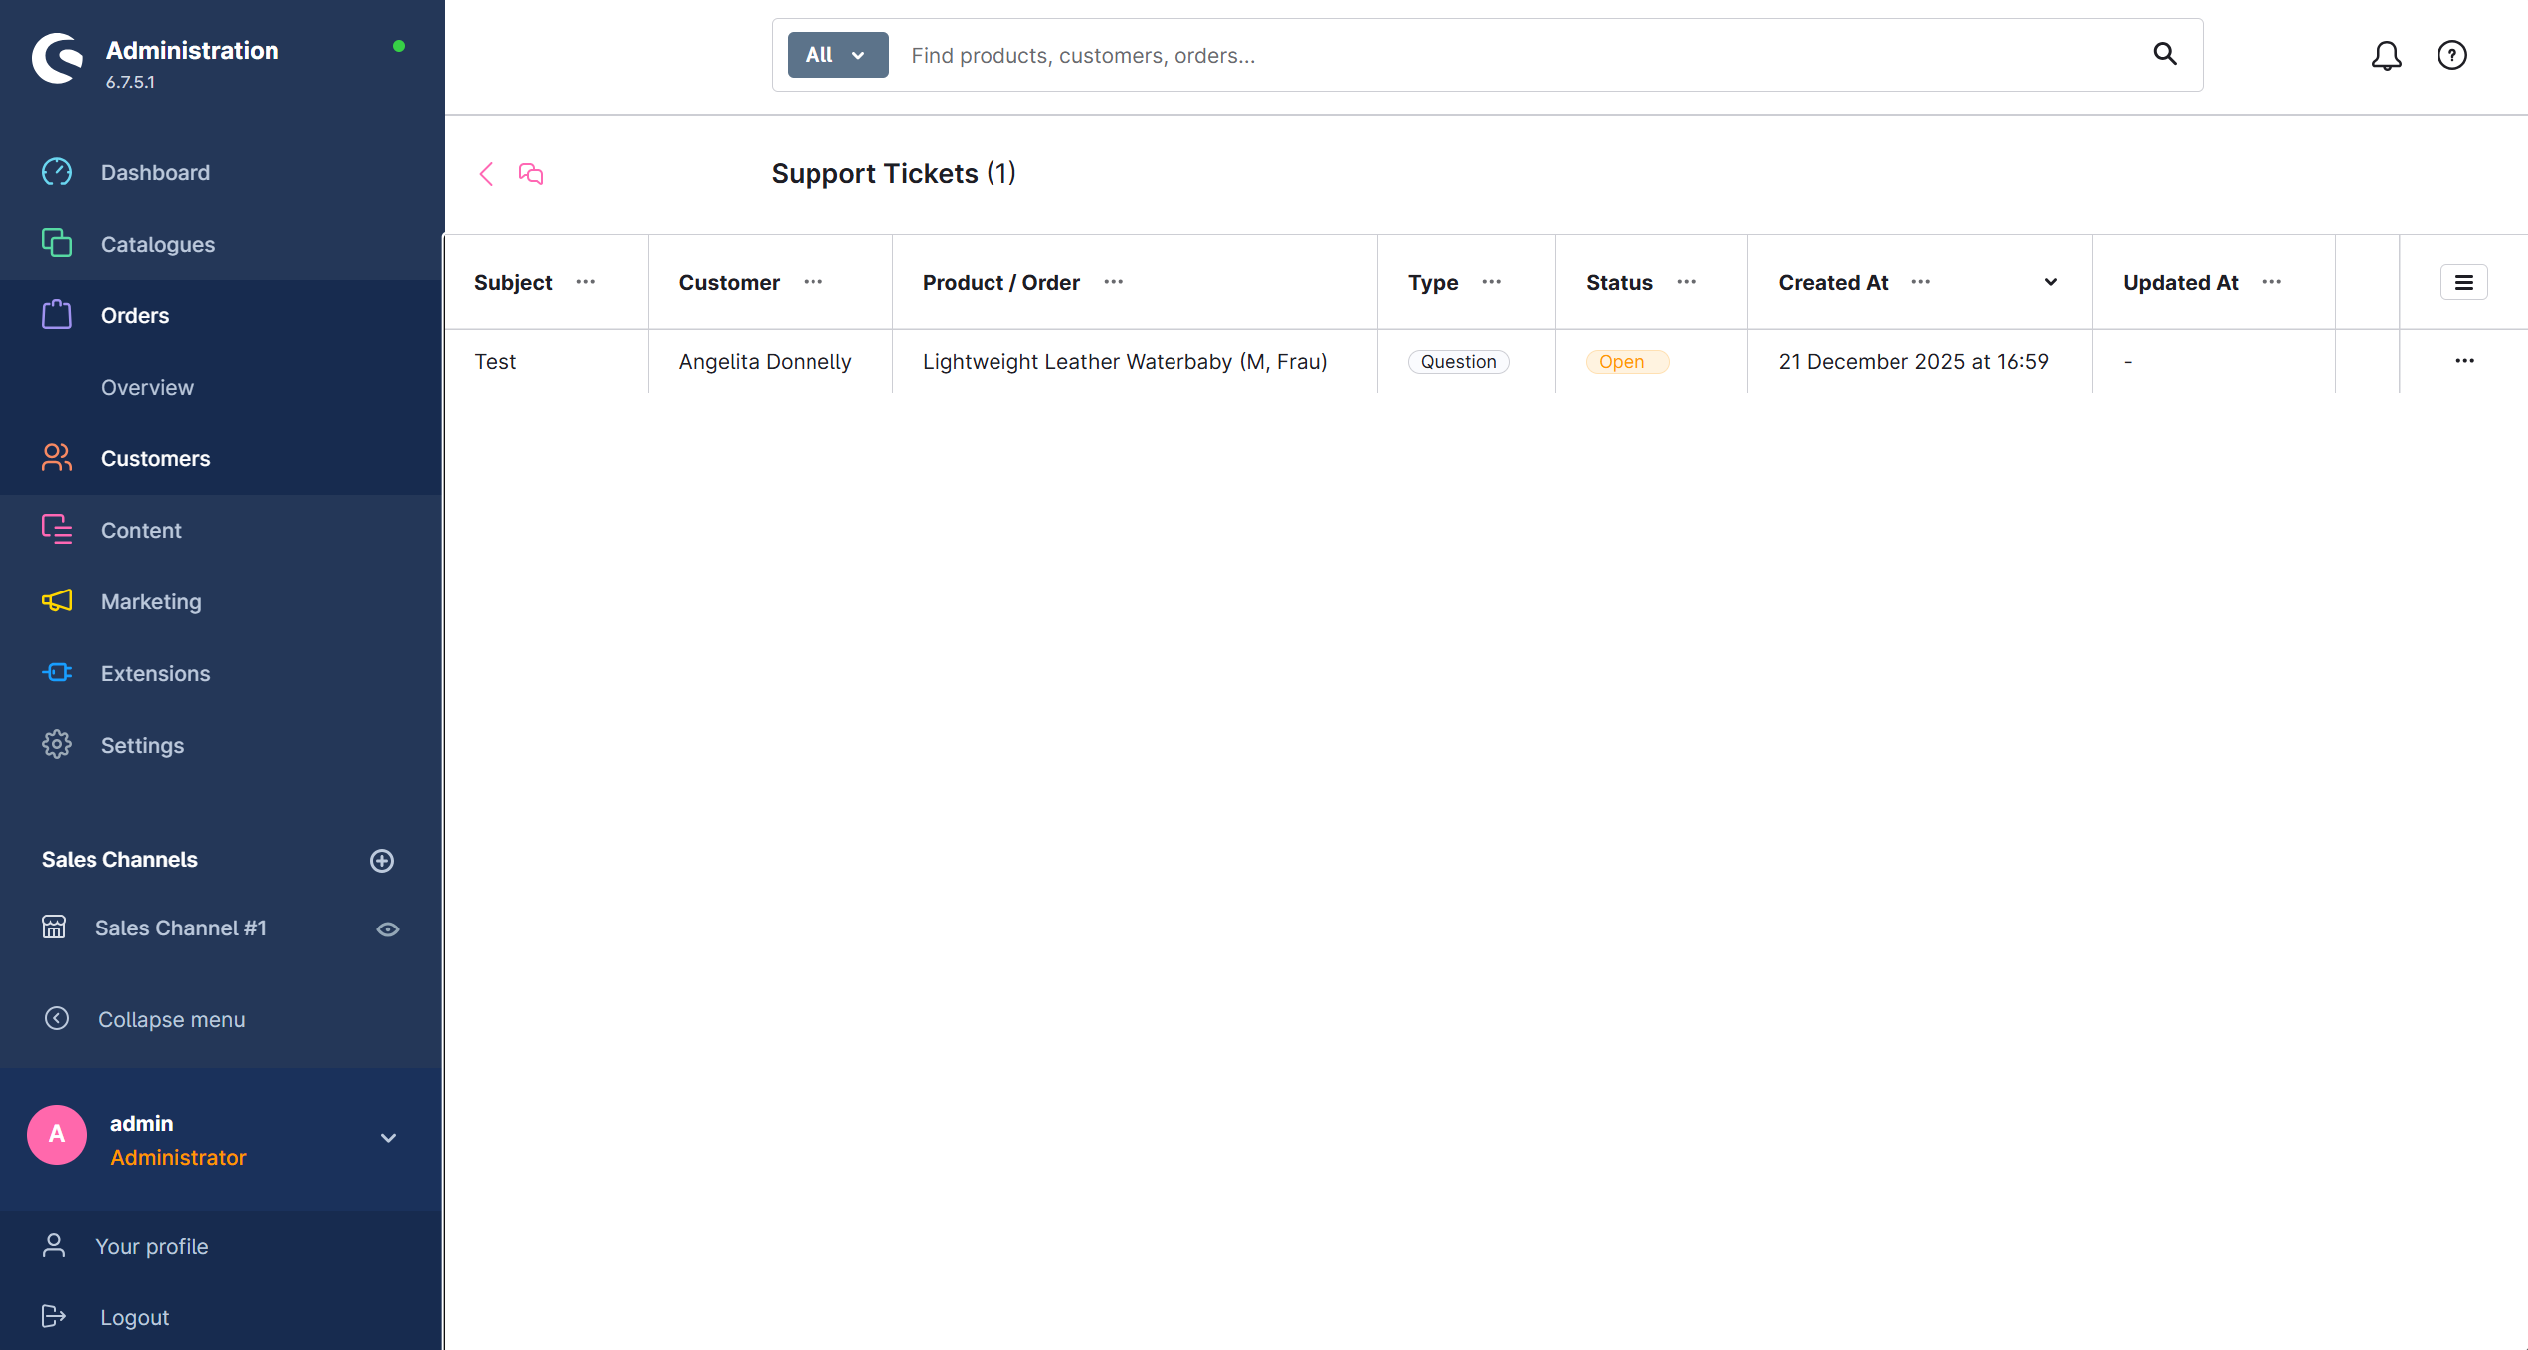The height and width of the screenshot is (1350, 2528).
Task: Go back using the pink back arrow
Action: click(x=486, y=174)
